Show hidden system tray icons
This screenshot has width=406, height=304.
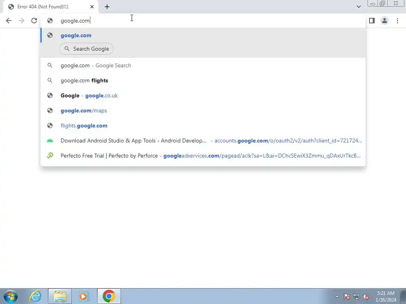(337, 296)
